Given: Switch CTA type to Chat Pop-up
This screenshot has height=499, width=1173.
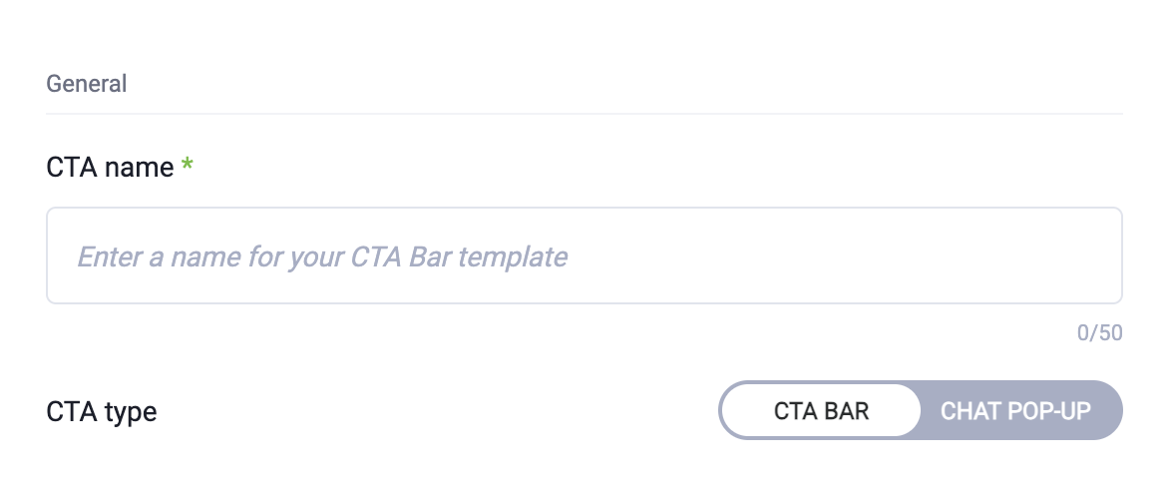Looking at the screenshot, I should pyautogui.click(x=1015, y=410).
